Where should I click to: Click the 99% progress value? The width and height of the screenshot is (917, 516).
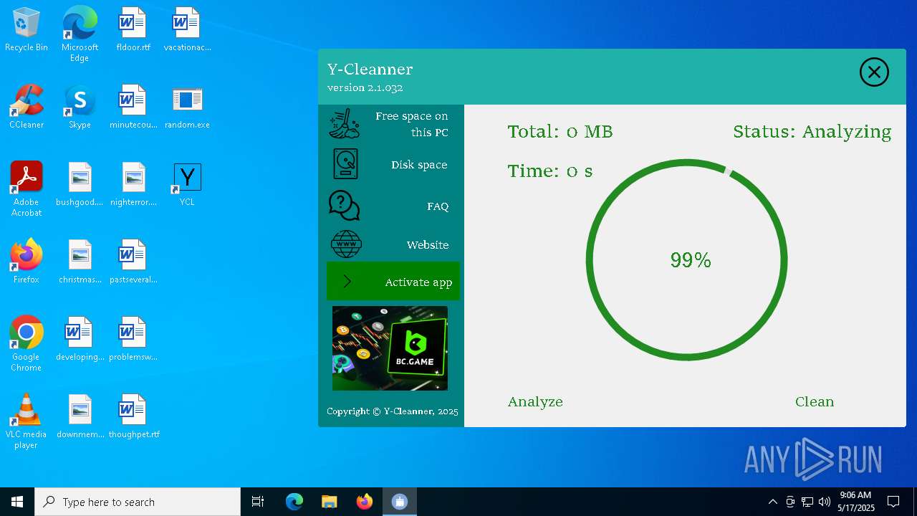click(691, 260)
